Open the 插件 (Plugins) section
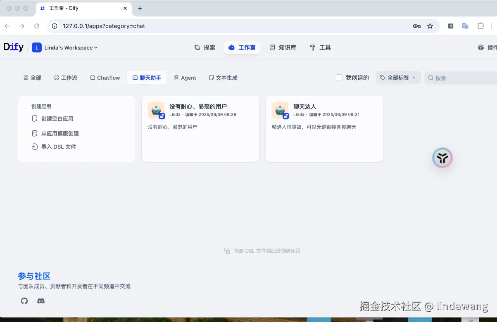This screenshot has width=497, height=322. [487, 47]
